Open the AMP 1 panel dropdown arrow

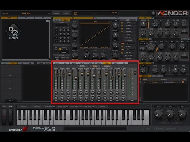[x=153, y=18]
